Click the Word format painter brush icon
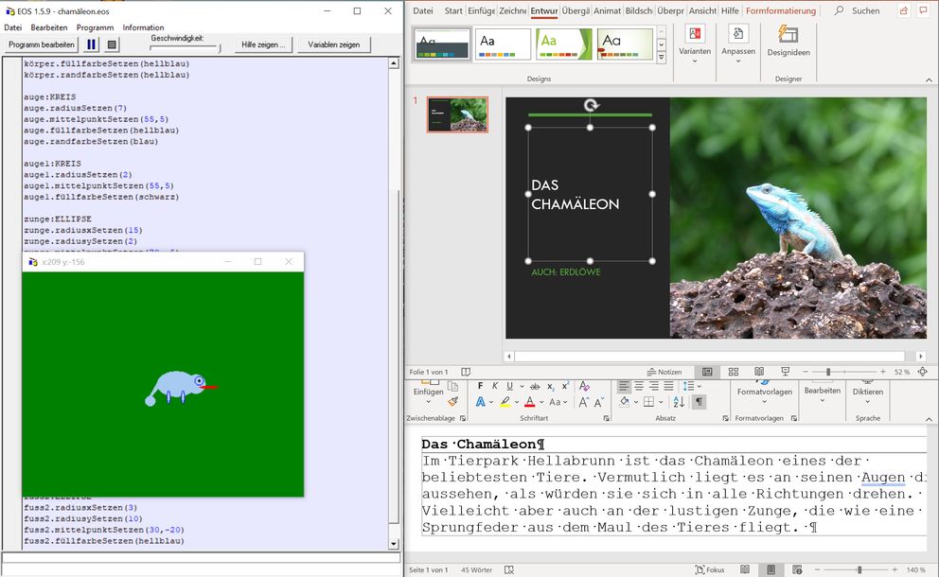Screen dimensions: 939x577 point(453,401)
